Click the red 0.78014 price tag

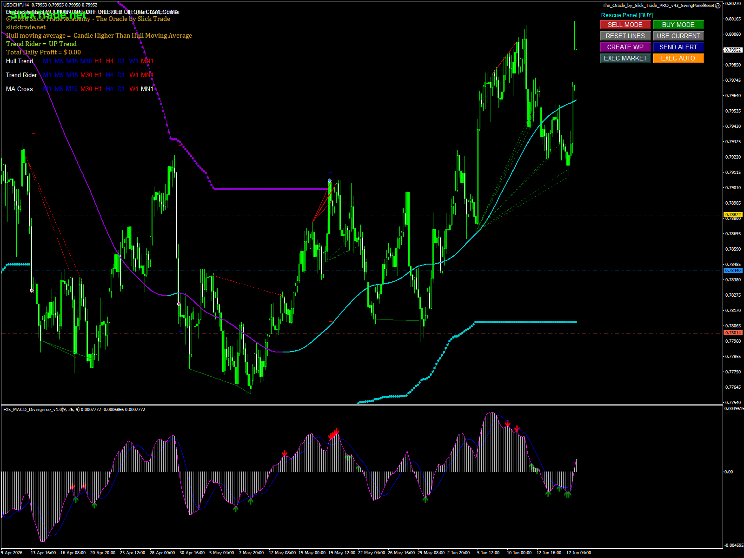pyautogui.click(x=733, y=333)
